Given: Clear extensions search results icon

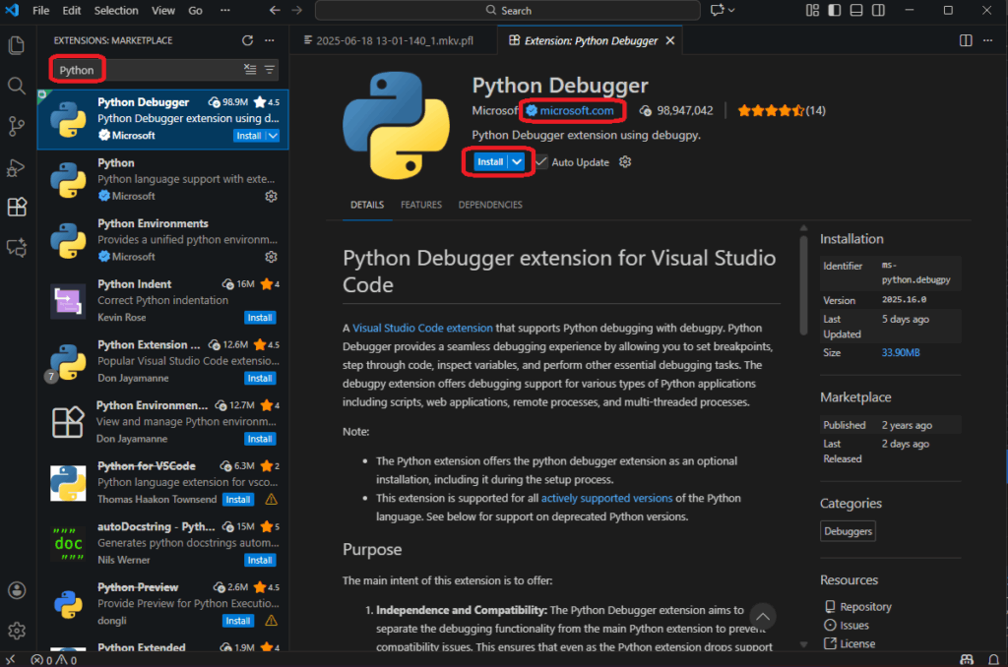Looking at the screenshot, I should 250,70.
